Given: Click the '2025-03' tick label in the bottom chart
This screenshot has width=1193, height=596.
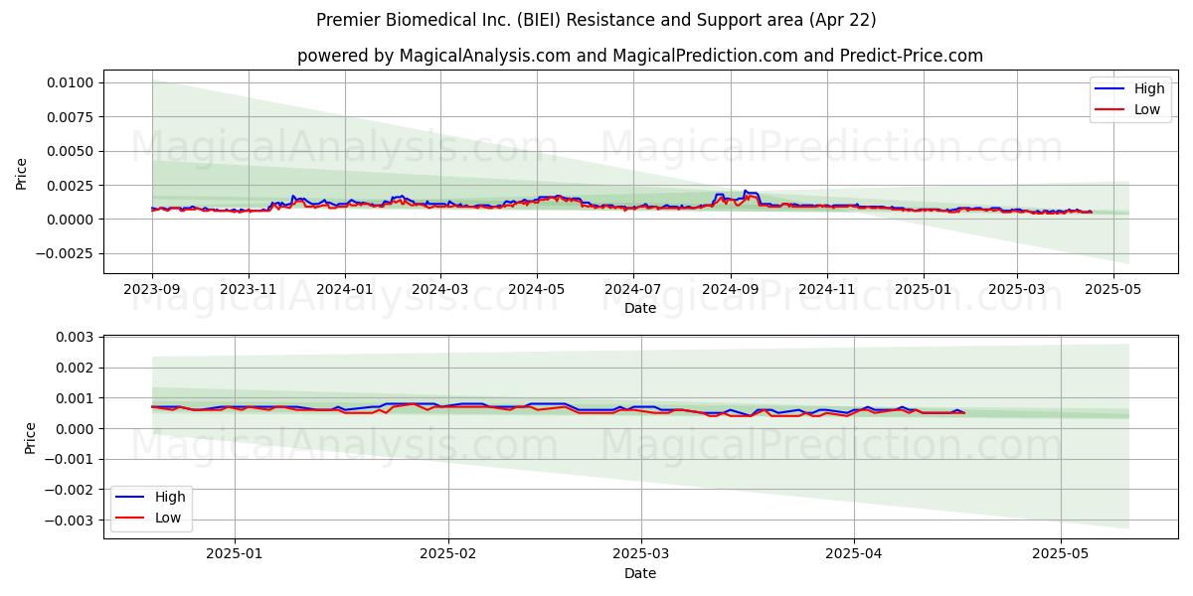Looking at the screenshot, I should pos(641,553).
